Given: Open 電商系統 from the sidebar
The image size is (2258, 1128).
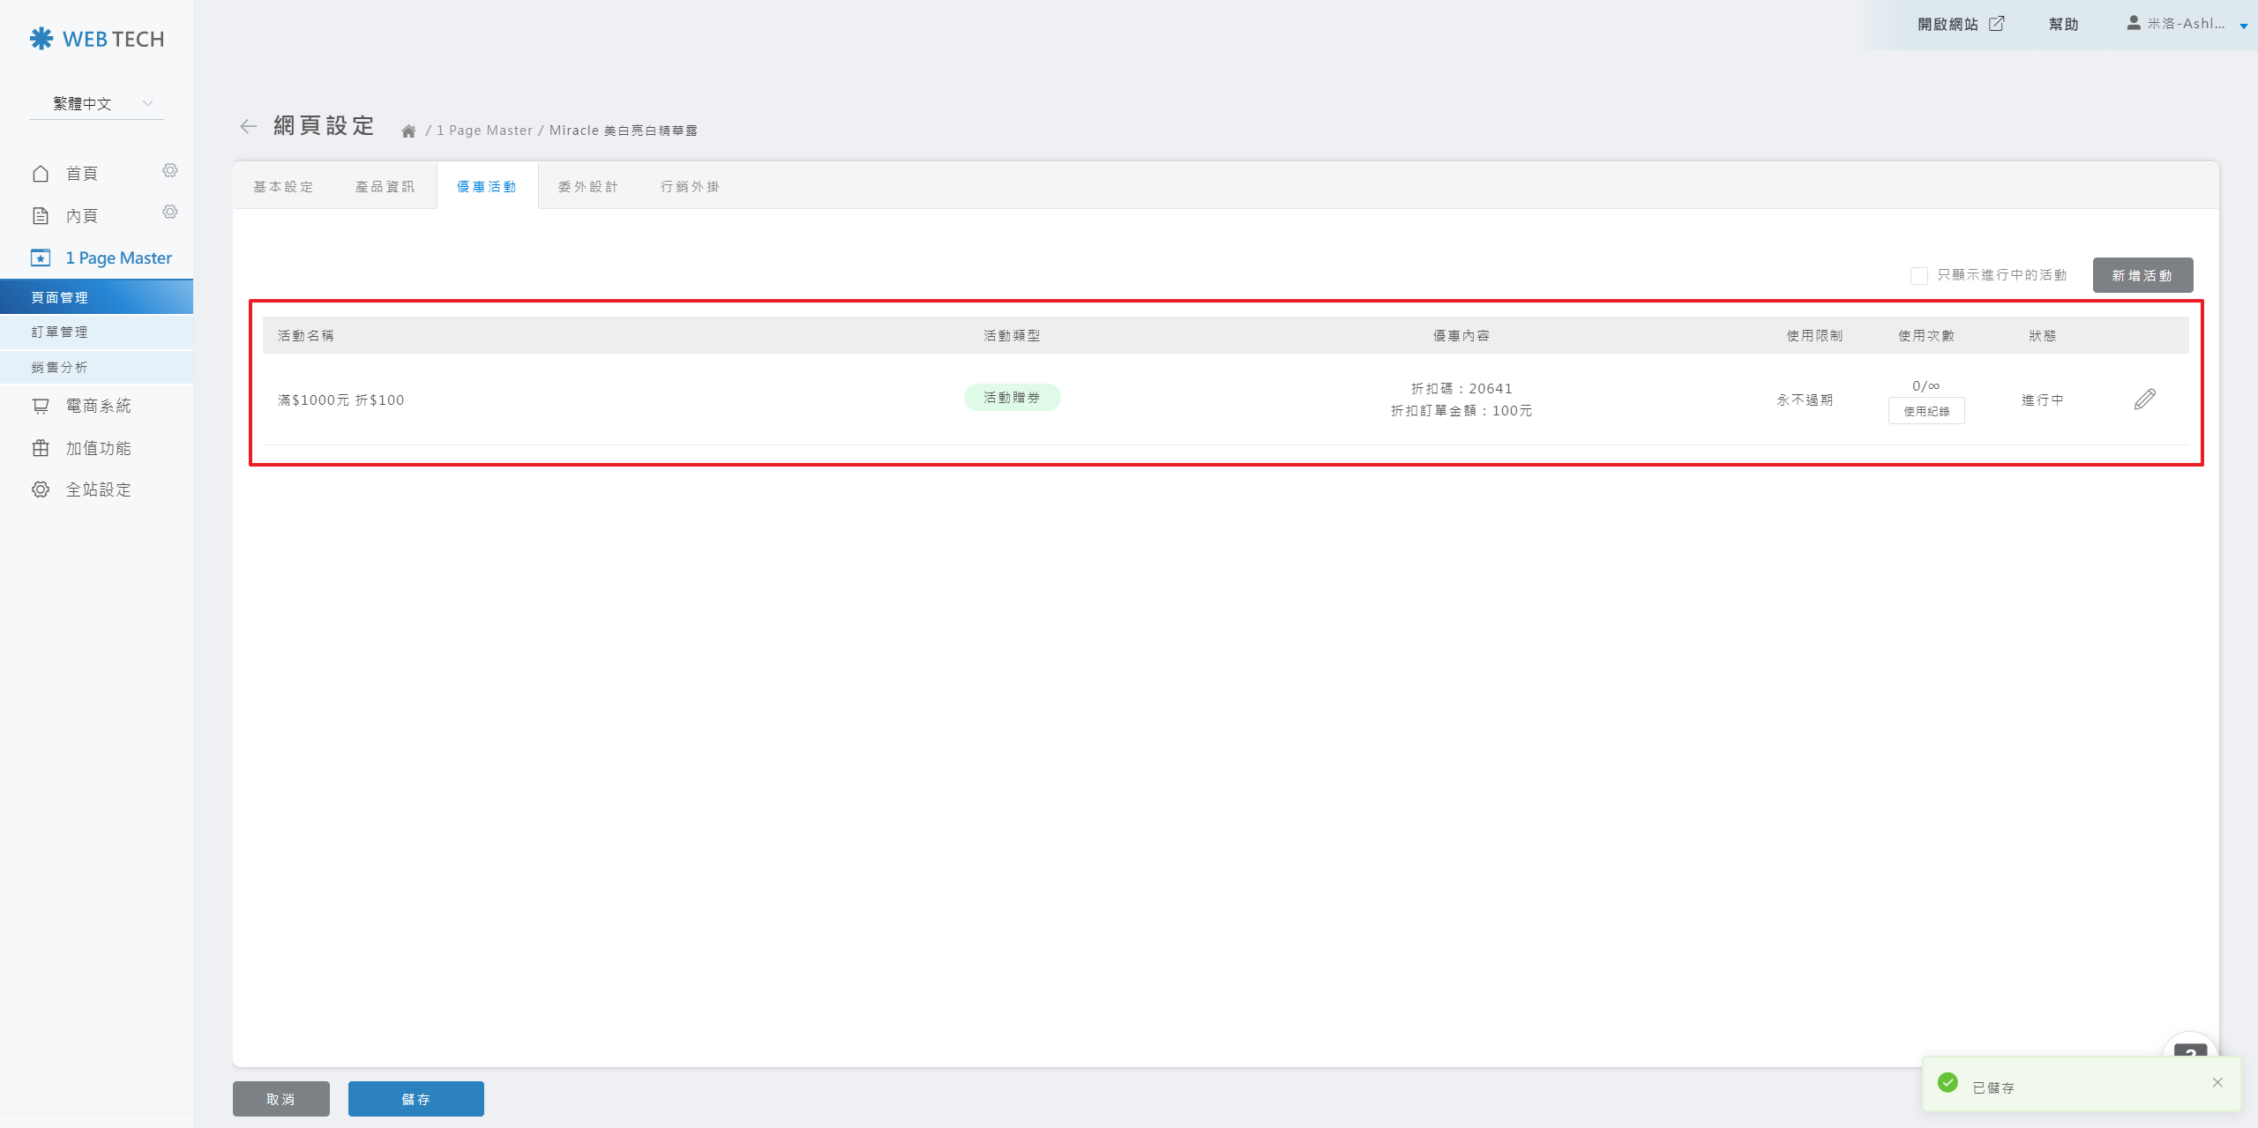Looking at the screenshot, I should pyautogui.click(x=97, y=406).
